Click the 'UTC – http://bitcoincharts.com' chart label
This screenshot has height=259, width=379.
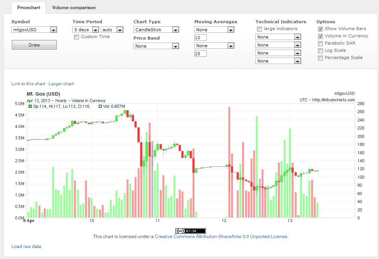327,100
